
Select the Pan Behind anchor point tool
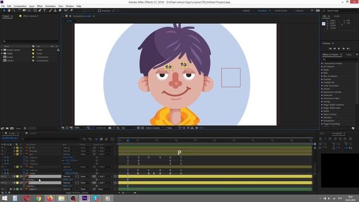coord(29,11)
